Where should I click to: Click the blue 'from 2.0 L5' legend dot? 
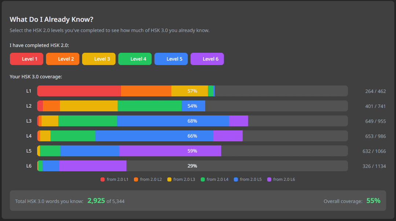236,180
